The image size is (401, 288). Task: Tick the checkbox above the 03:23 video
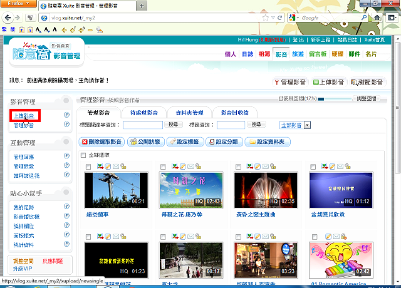pos(238,237)
